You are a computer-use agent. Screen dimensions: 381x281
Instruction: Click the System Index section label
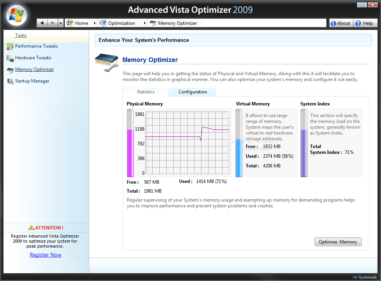(x=315, y=104)
